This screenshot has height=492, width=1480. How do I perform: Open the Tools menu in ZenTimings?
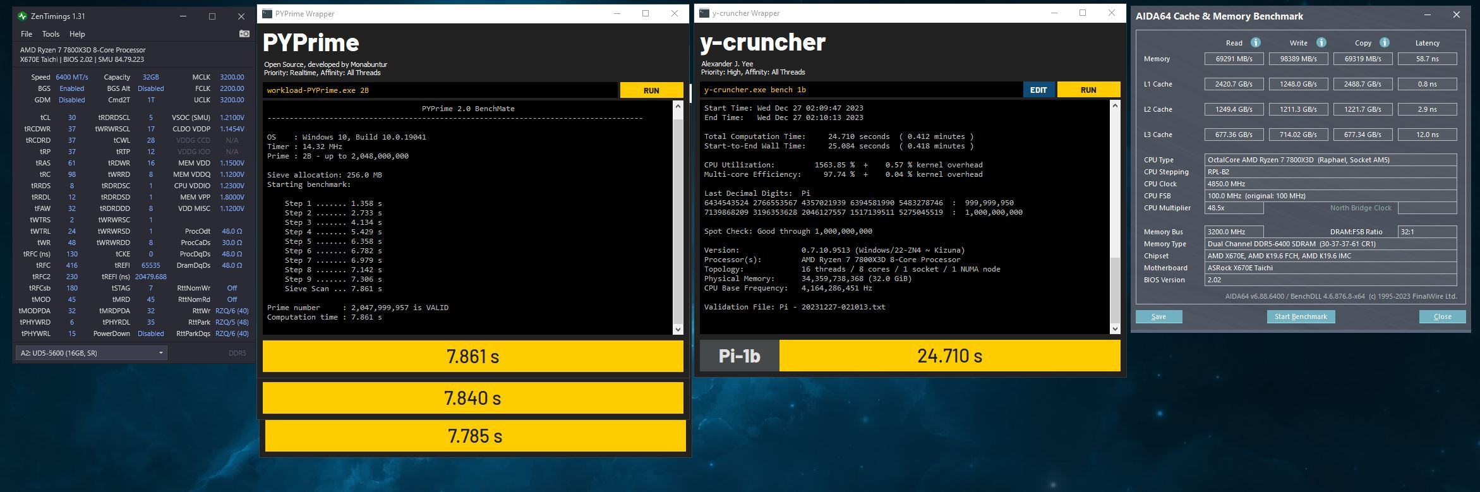click(x=51, y=34)
